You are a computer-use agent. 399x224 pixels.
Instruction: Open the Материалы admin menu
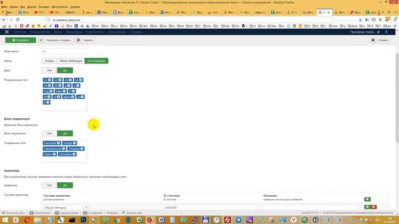tap(74, 32)
